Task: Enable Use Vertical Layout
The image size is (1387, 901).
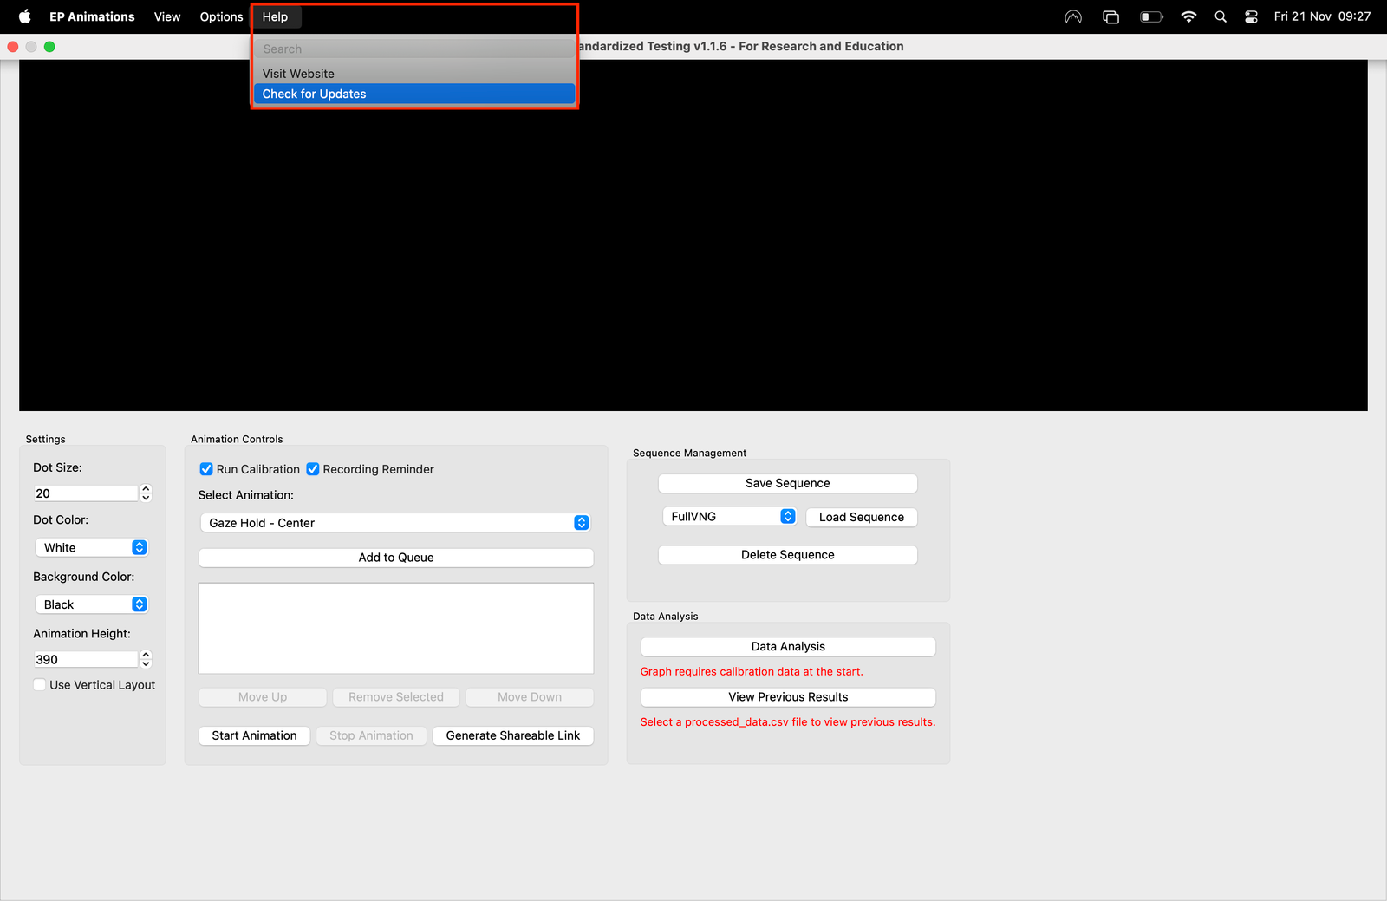Action: (39, 684)
